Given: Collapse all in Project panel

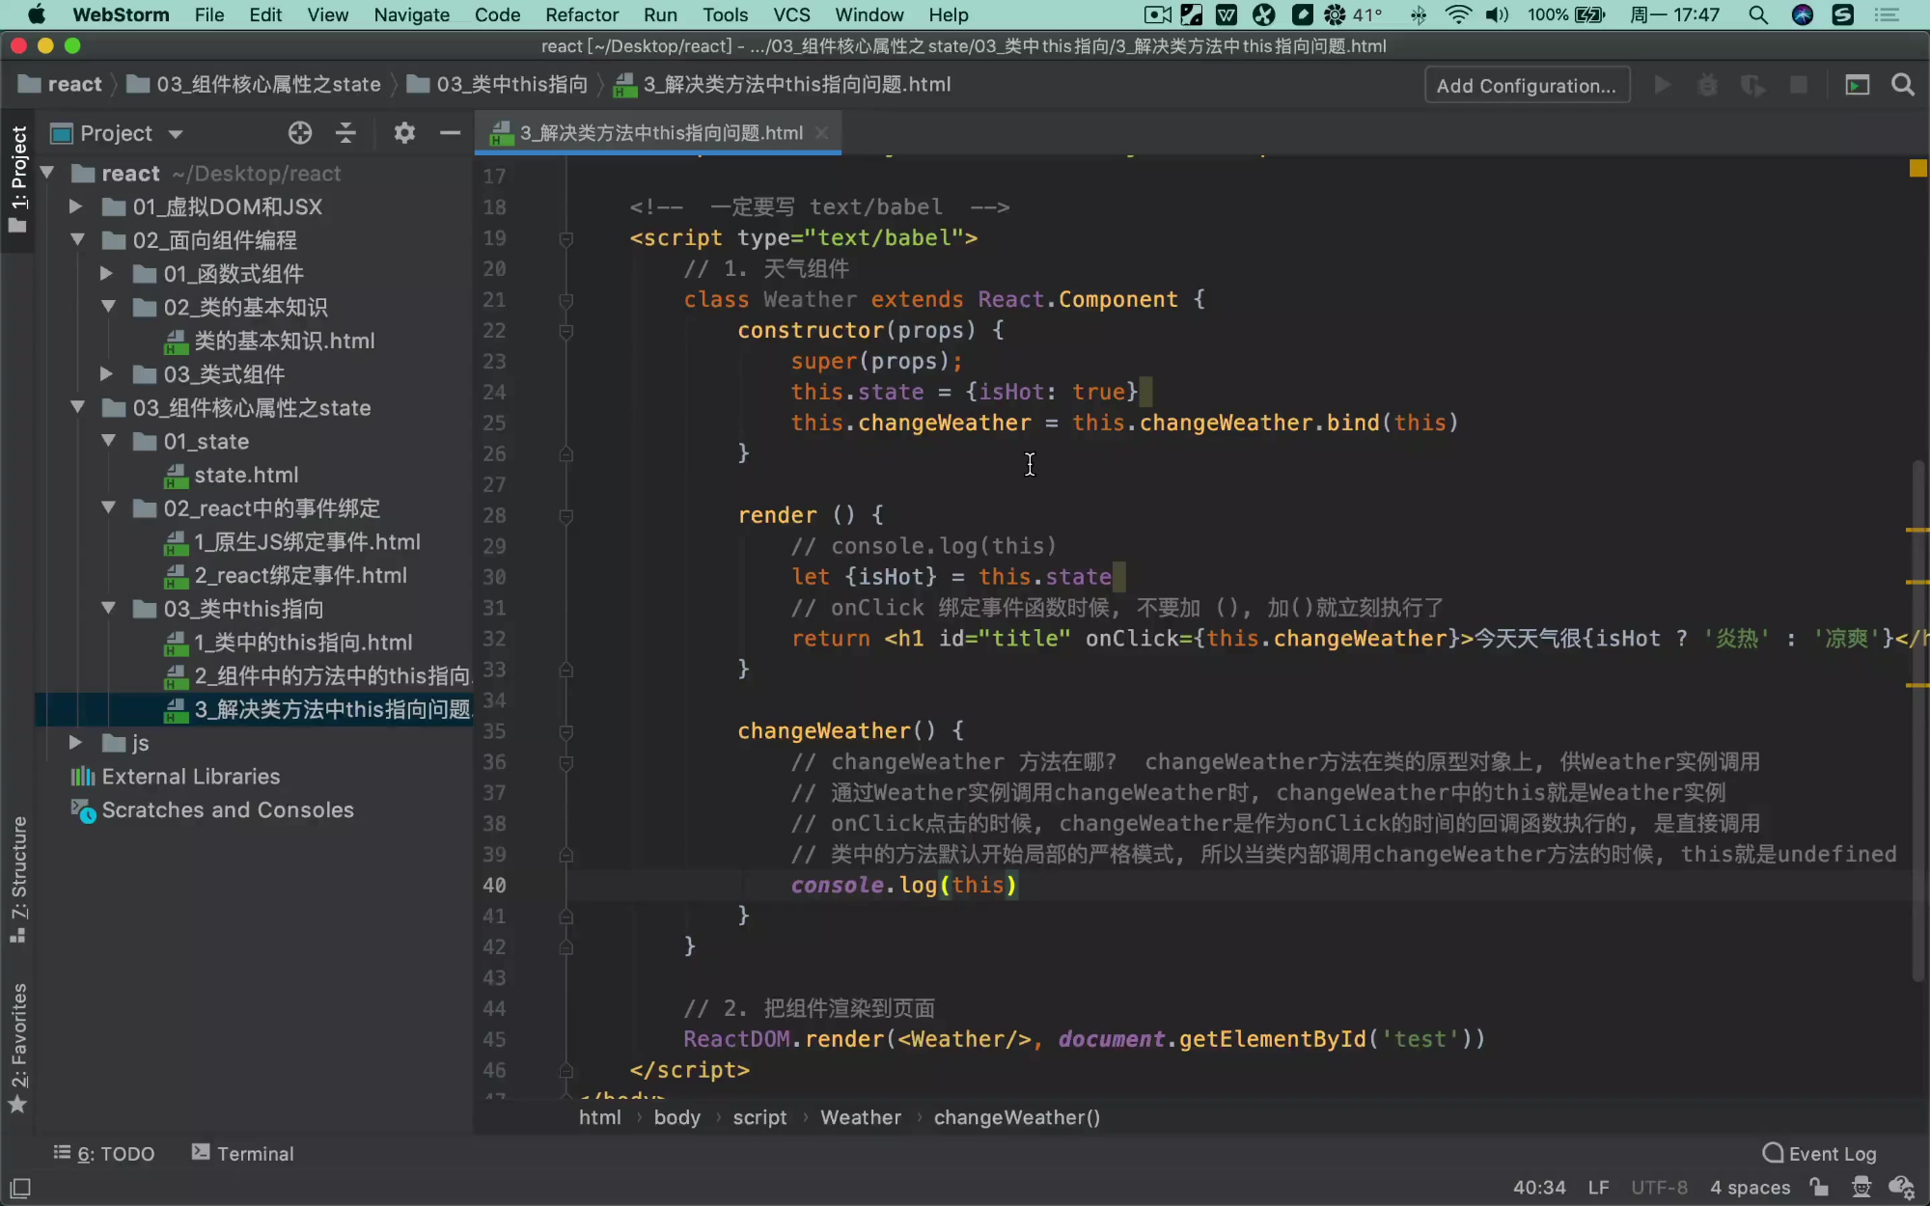Looking at the screenshot, I should tap(345, 133).
